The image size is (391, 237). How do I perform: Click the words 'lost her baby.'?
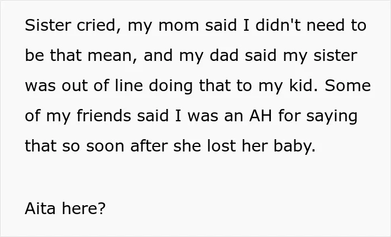point(261,146)
